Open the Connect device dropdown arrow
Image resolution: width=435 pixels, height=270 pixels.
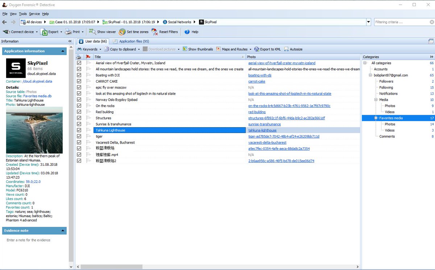pos(37,32)
